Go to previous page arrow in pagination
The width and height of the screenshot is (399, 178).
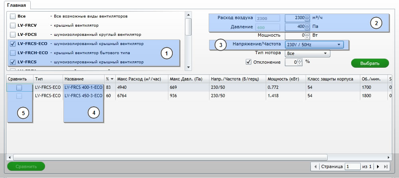click(x=316, y=166)
